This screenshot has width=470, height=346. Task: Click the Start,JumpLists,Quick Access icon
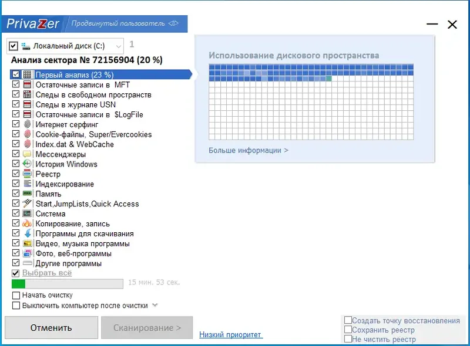point(27,203)
